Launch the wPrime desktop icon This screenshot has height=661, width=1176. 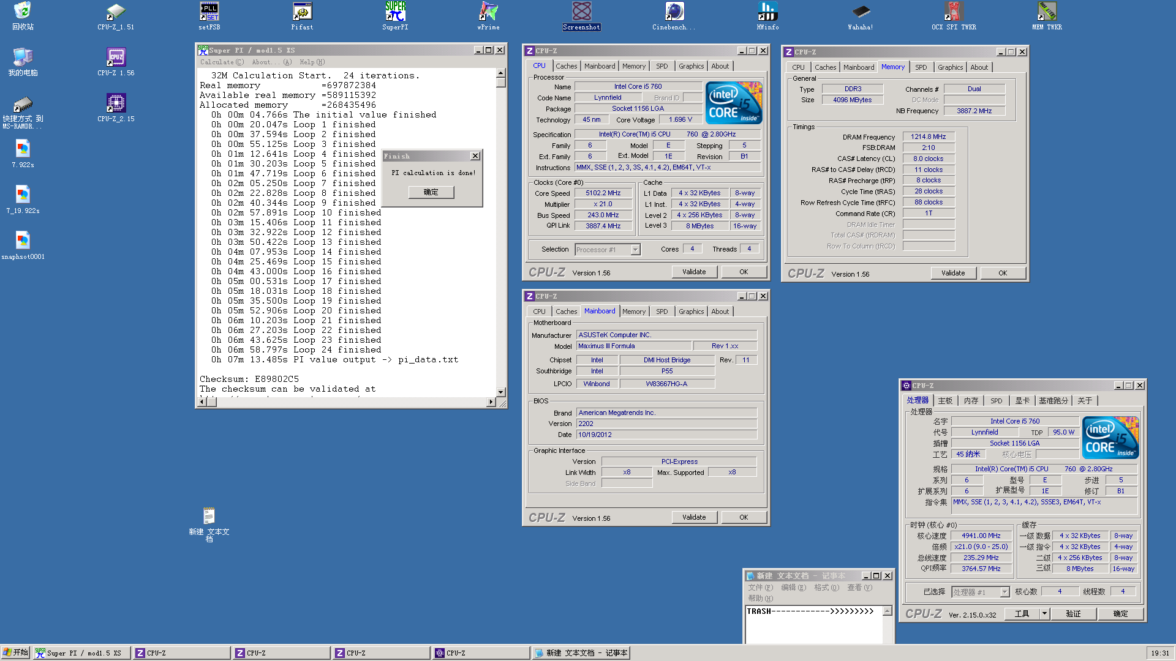488,16
